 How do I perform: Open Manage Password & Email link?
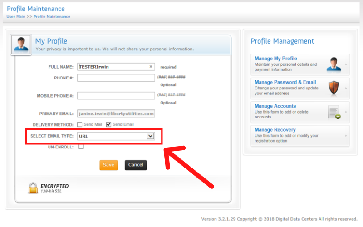[x=285, y=82]
